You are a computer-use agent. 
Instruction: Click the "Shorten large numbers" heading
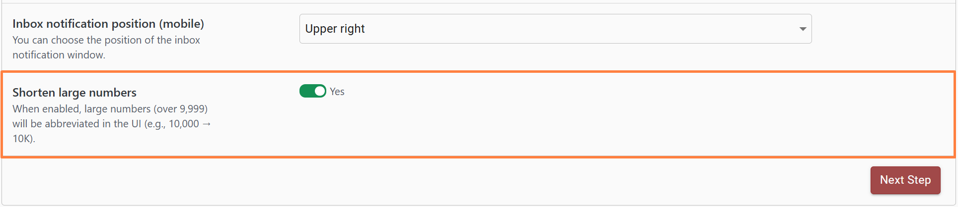click(x=74, y=93)
